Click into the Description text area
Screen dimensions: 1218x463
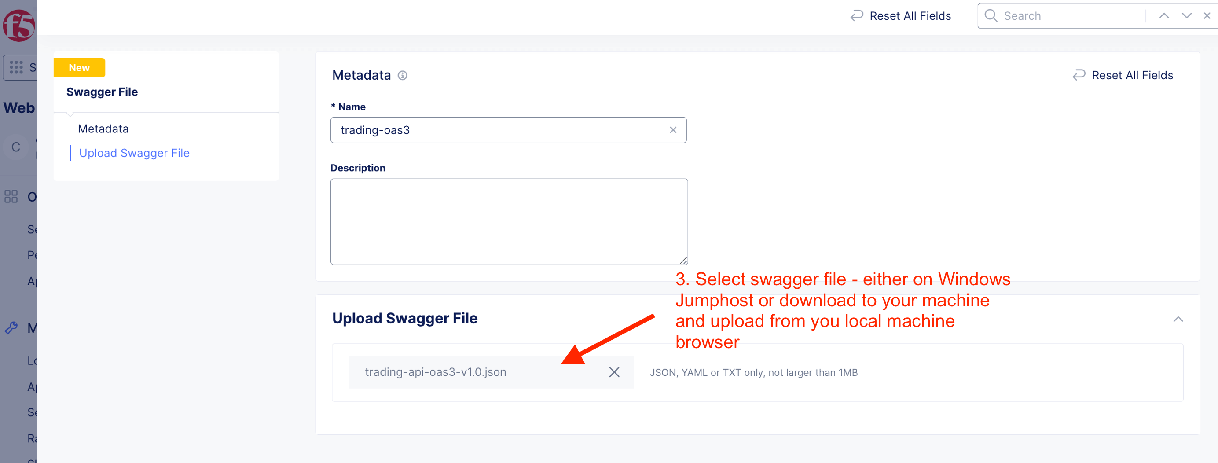(509, 221)
